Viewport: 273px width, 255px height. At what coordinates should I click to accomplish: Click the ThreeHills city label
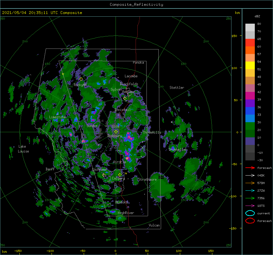(152, 133)
